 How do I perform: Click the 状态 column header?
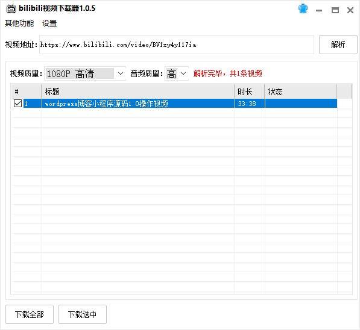tap(301, 92)
